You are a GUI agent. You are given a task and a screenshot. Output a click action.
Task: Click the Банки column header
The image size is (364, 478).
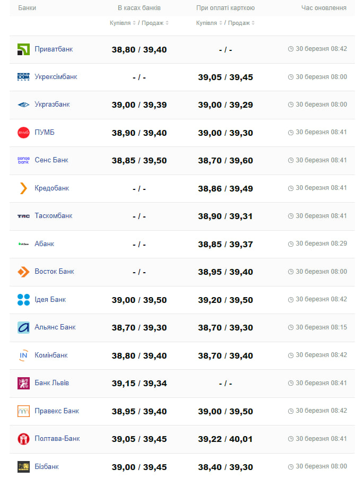27,8
